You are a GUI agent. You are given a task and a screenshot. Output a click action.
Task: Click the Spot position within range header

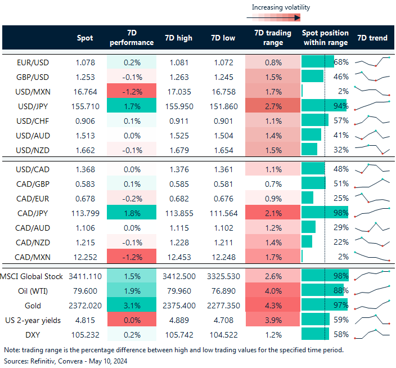click(325, 38)
